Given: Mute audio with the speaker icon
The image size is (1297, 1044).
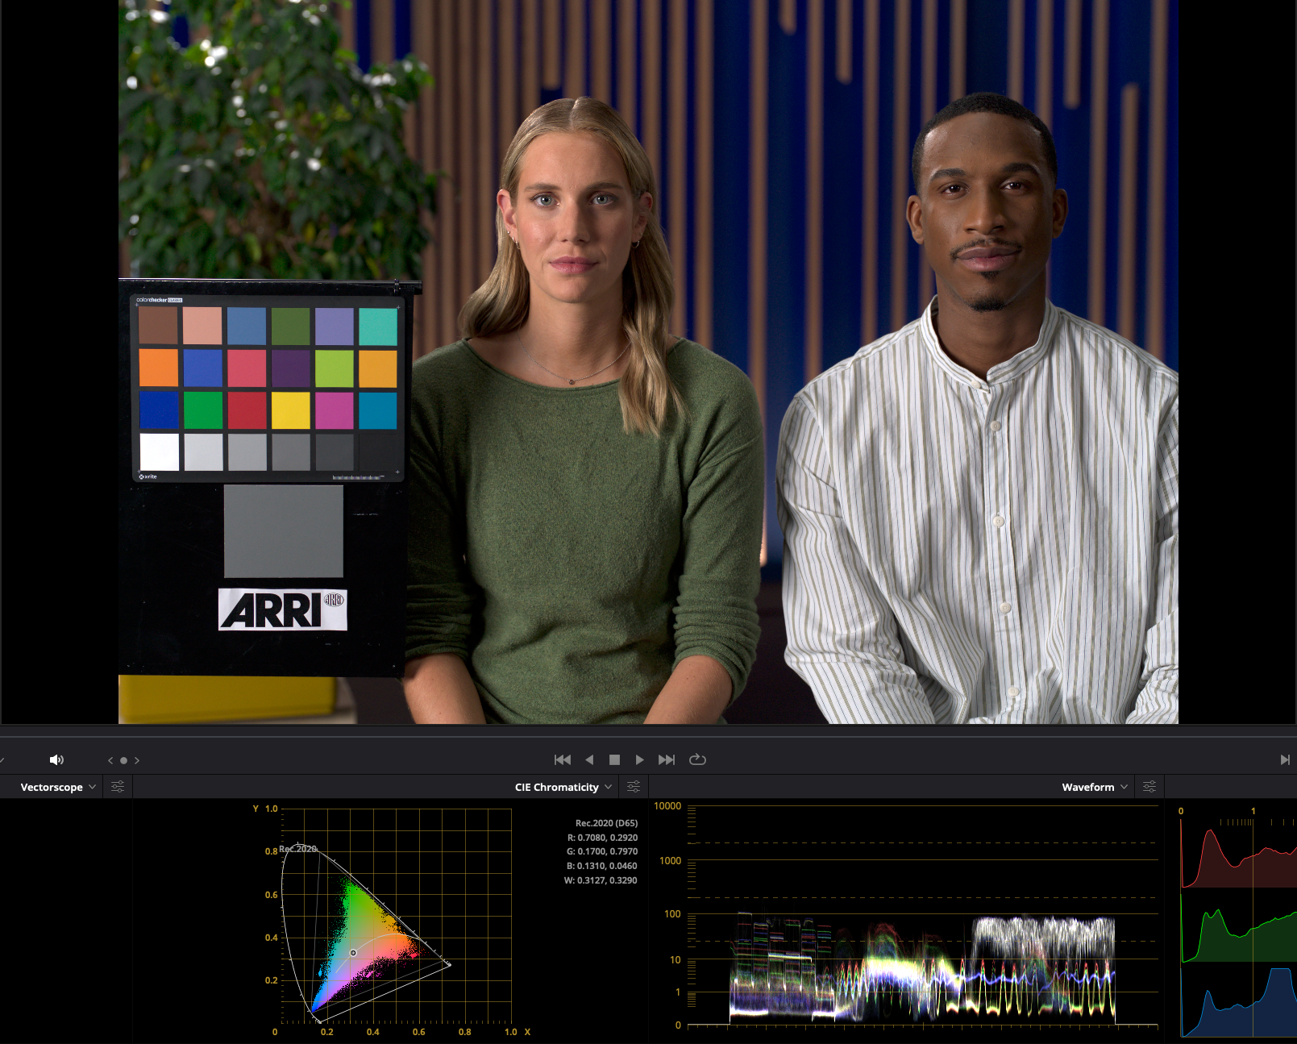Looking at the screenshot, I should pyautogui.click(x=56, y=760).
